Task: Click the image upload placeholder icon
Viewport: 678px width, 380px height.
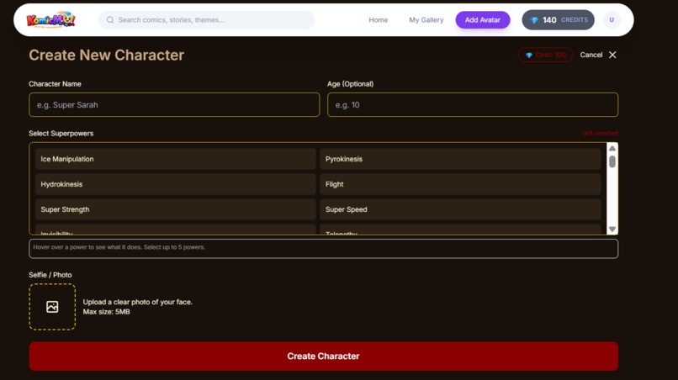Action: 52,307
